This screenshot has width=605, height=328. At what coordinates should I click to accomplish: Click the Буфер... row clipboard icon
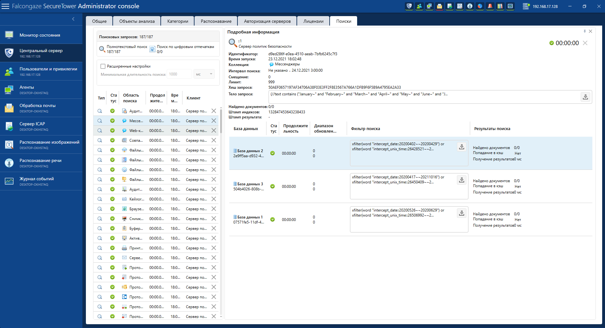tap(124, 228)
